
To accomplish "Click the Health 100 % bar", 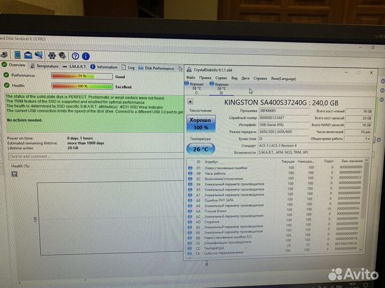I will click(x=82, y=86).
